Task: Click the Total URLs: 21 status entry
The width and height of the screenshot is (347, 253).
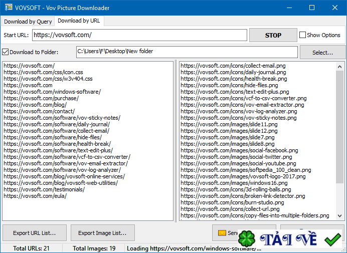Action: (x=31, y=248)
